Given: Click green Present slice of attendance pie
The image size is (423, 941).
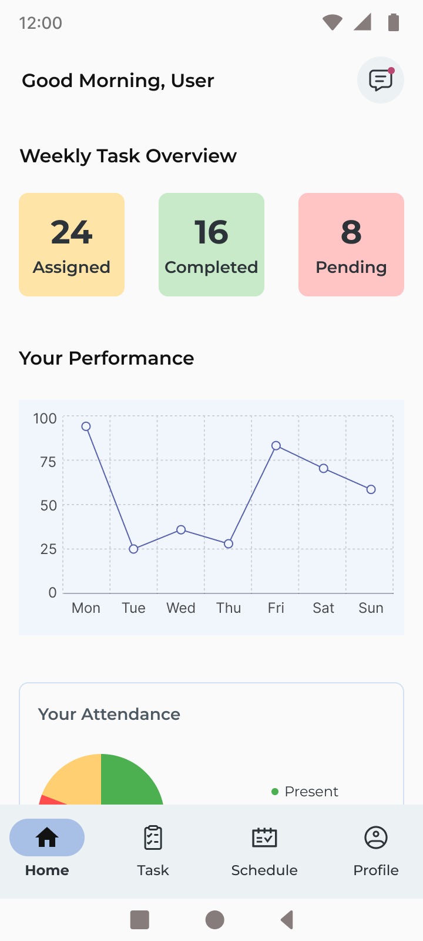Looking at the screenshot, I should 129,781.
